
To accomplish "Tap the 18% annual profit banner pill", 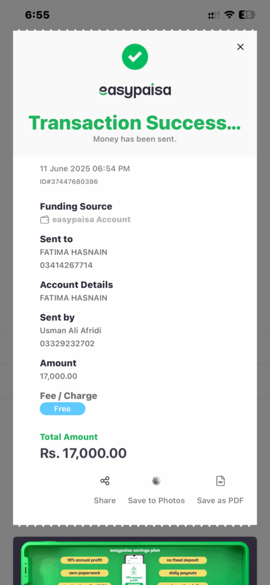I will click(x=84, y=560).
